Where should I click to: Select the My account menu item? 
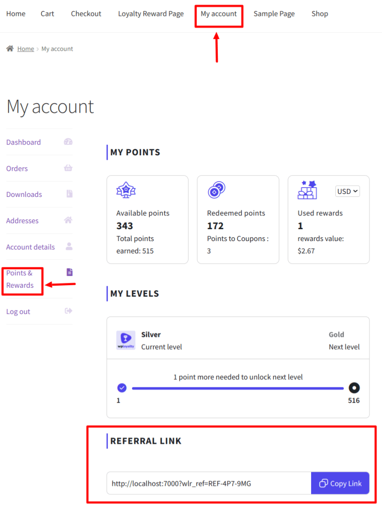pos(219,13)
